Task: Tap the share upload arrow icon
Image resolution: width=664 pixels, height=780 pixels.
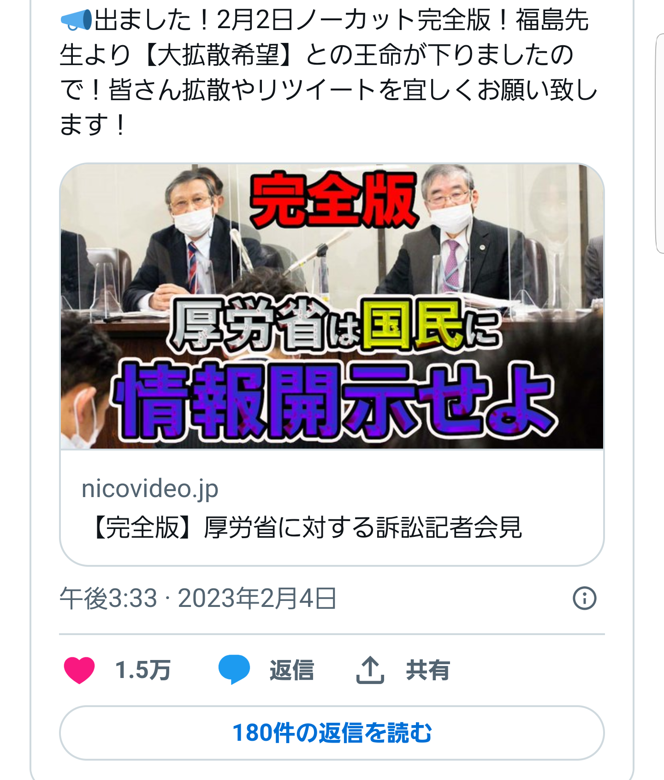Action: pyautogui.click(x=370, y=670)
